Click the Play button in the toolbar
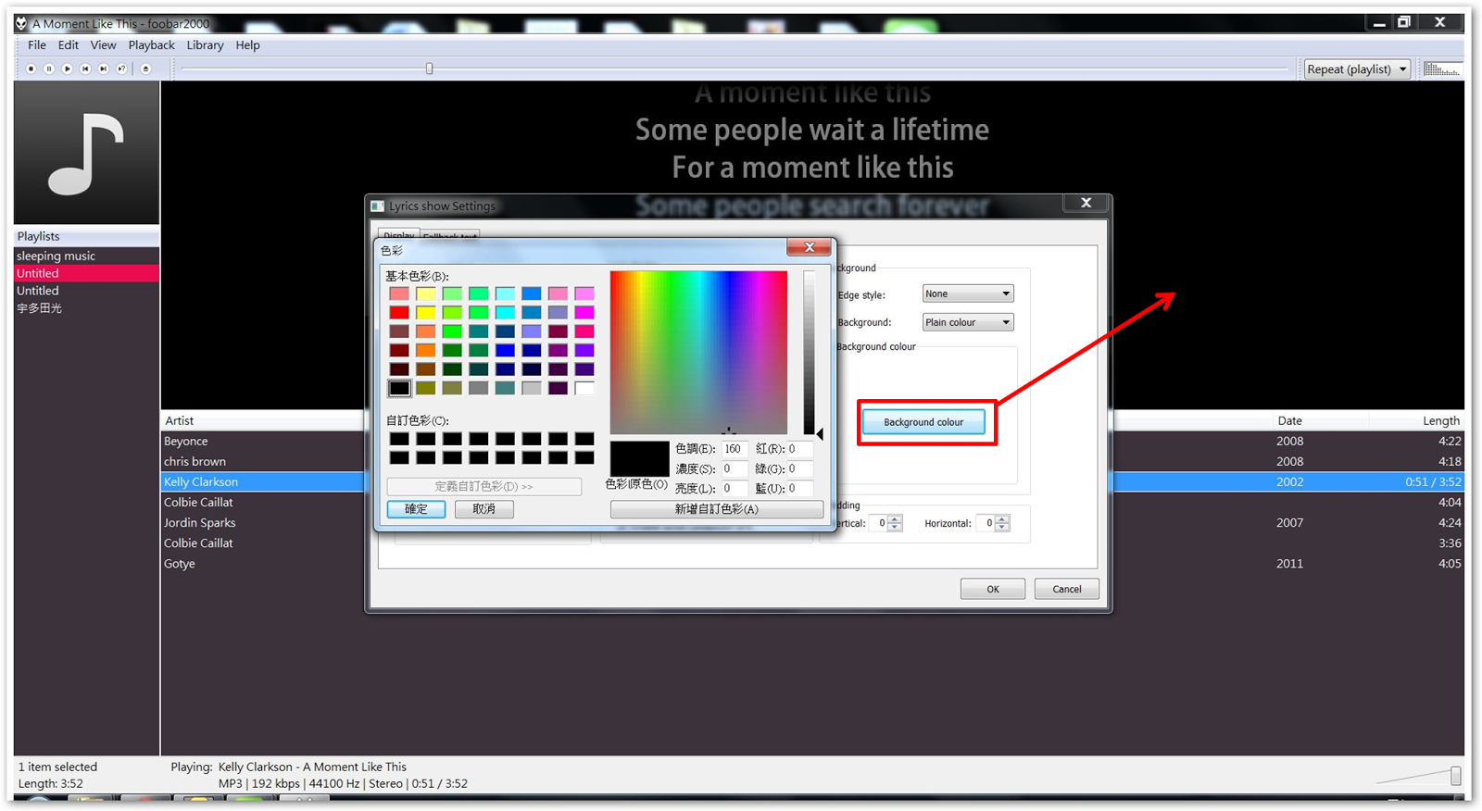Viewport: 1482px width, 811px height. point(67,69)
